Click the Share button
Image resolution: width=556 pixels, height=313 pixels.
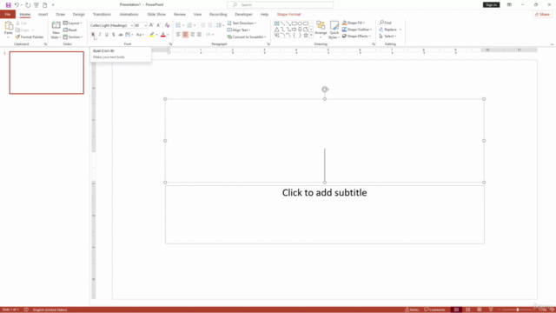point(542,15)
